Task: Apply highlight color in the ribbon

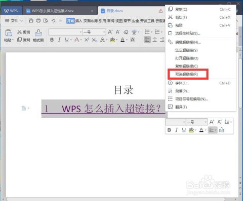Action: pos(112,40)
